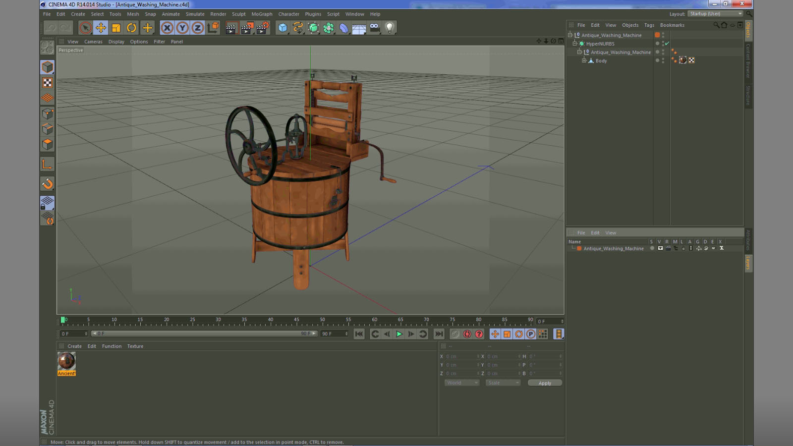
Task: Open viewport Cameras menu
Action: click(93, 42)
